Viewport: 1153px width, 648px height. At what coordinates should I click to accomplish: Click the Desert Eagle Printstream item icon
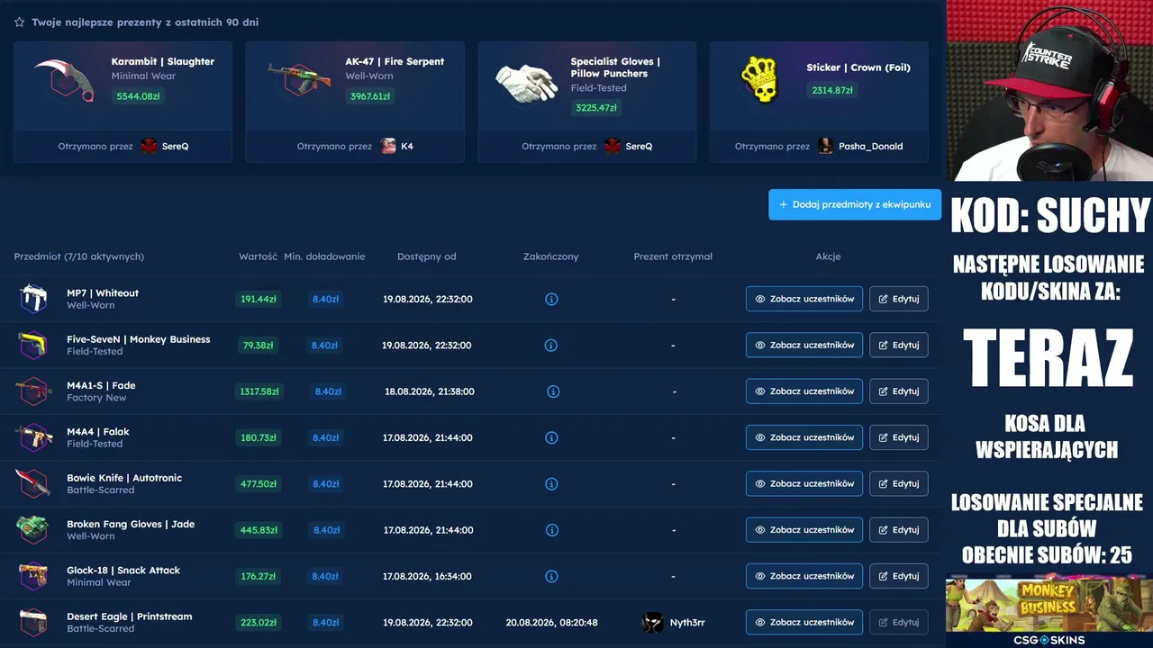(x=33, y=622)
